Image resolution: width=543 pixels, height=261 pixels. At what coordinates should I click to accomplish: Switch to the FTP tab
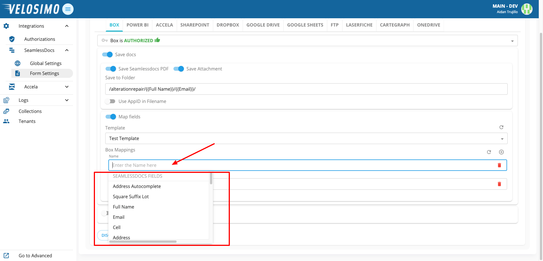coord(335,25)
